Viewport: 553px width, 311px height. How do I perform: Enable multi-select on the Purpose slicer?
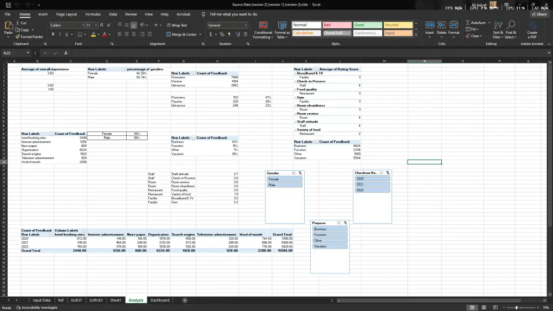tap(338, 223)
